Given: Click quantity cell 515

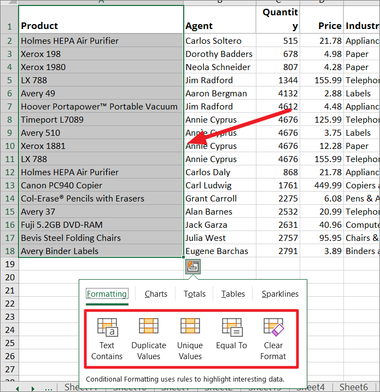Looking at the screenshot, I should tap(278, 41).
